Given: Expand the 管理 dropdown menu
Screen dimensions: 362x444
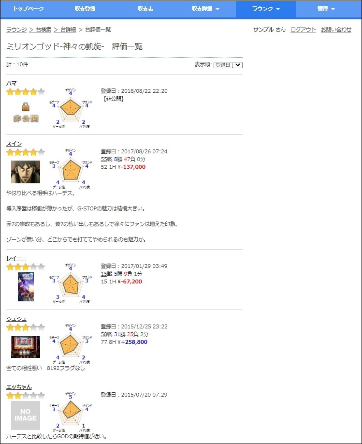Looking at the screenshot, I should 326,9.
